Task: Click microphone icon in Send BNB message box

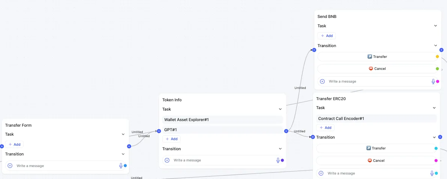Action: click(x=433, y=81)
